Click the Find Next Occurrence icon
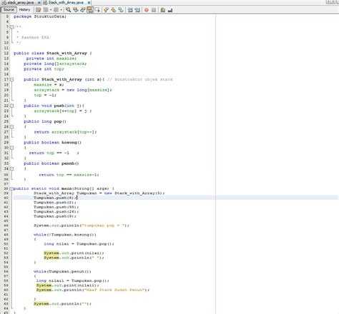 tap(83, 10)
